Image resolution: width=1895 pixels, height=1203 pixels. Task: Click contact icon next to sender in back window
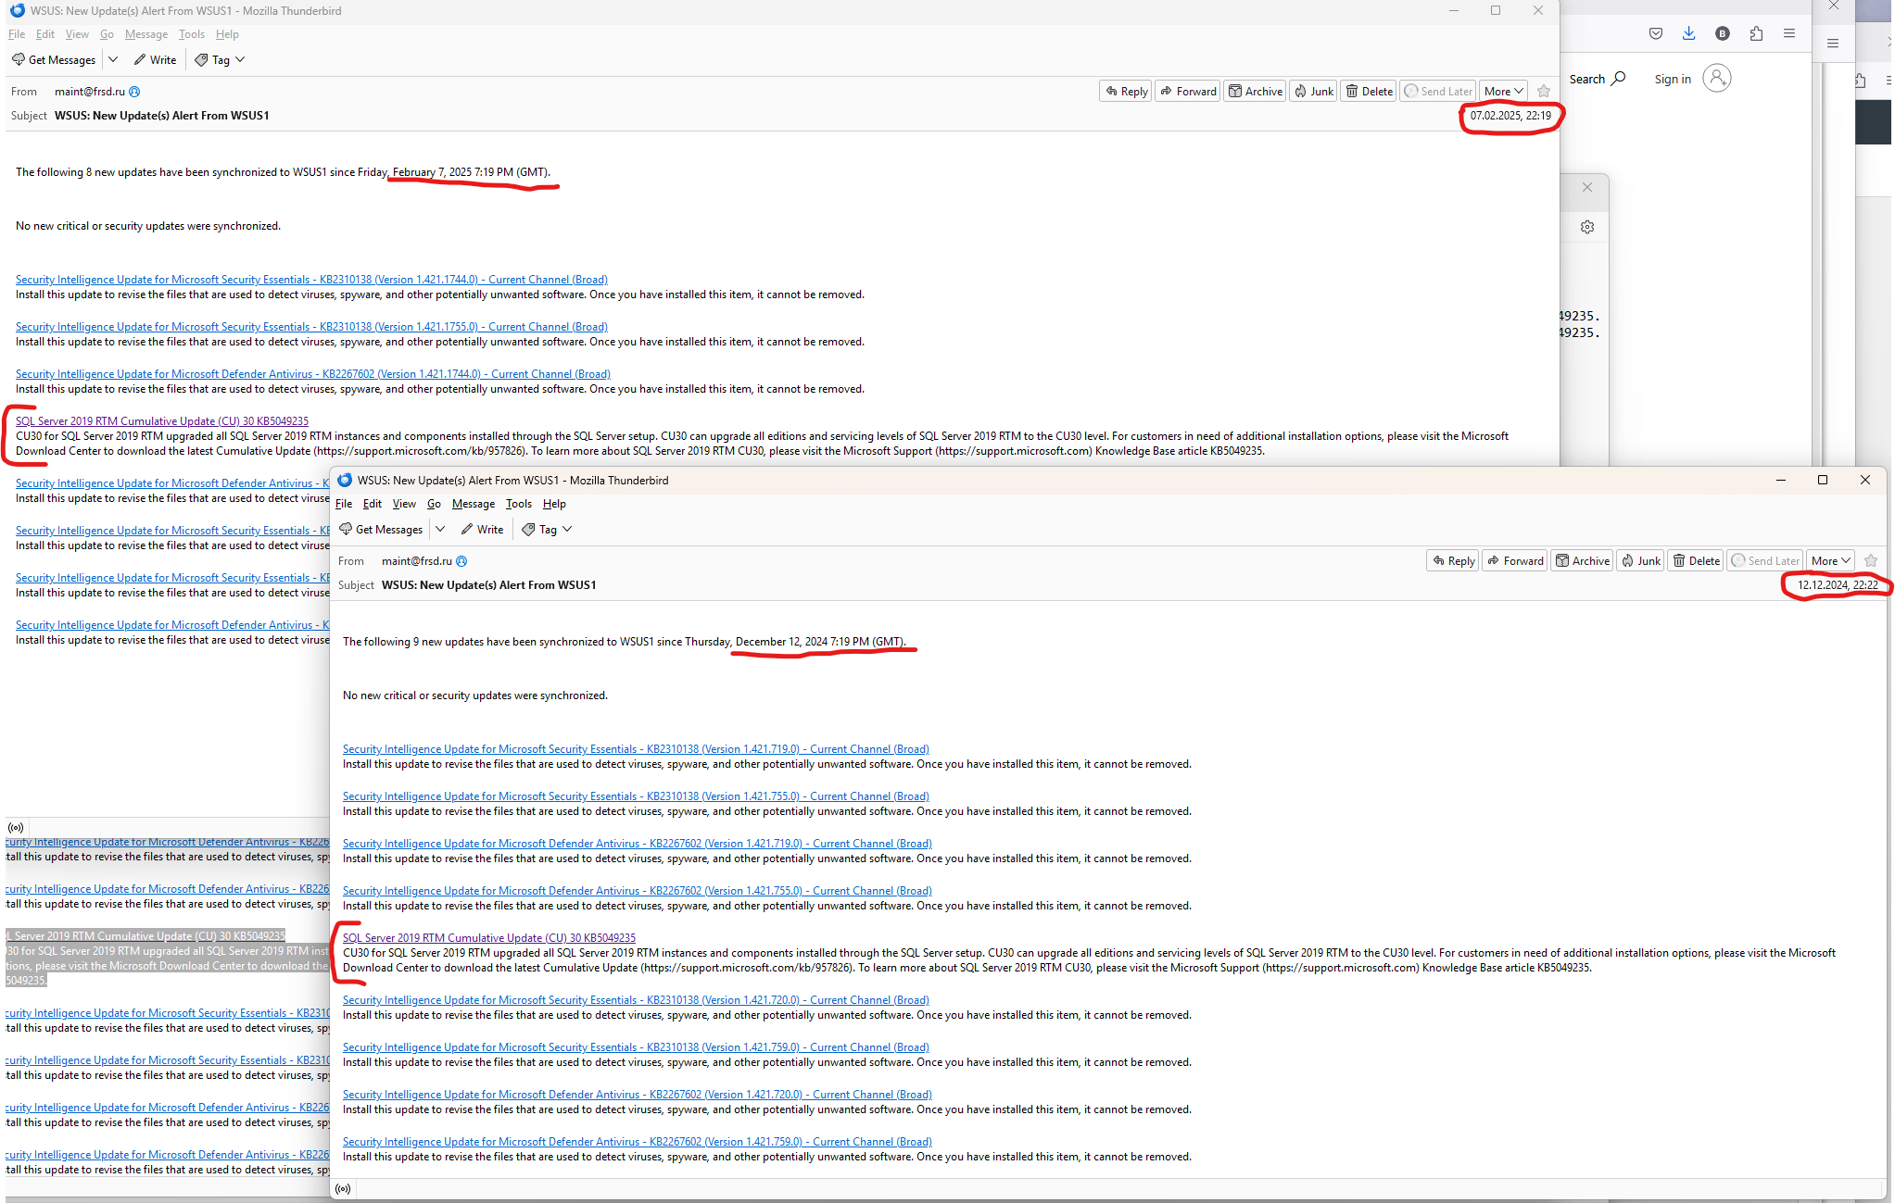[134, 92]
